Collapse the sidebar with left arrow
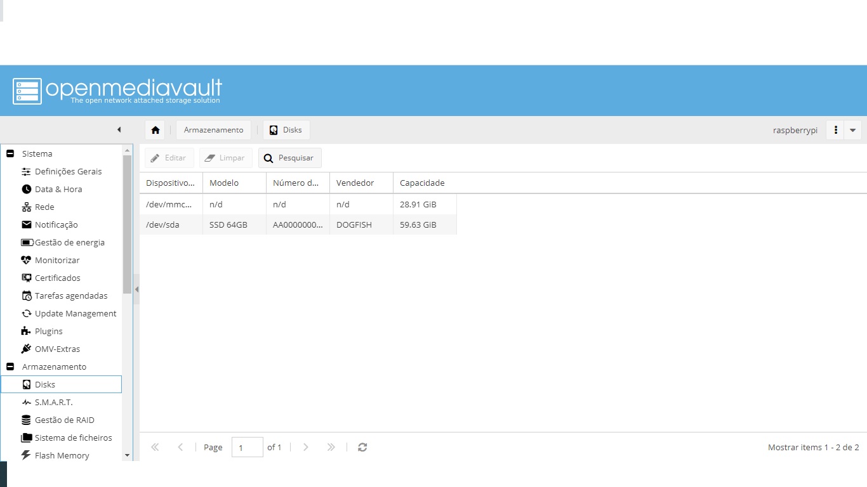 [x=119, y=130]
